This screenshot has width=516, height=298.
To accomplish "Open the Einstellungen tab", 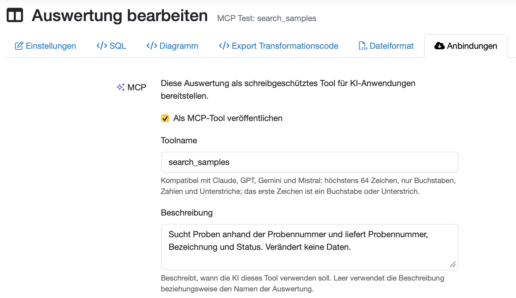I will (45, 46).
